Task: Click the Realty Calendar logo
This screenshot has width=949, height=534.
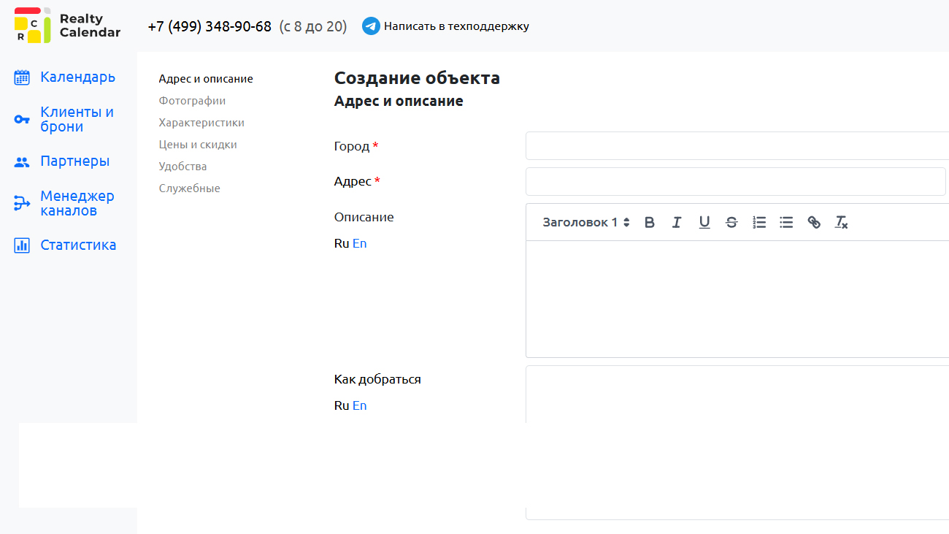Action: (x=67, y=26)
